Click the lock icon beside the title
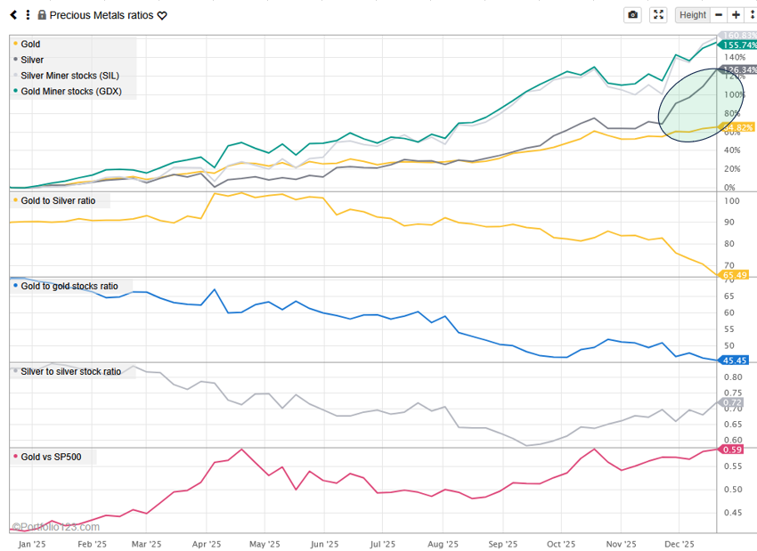 point(42,15)
